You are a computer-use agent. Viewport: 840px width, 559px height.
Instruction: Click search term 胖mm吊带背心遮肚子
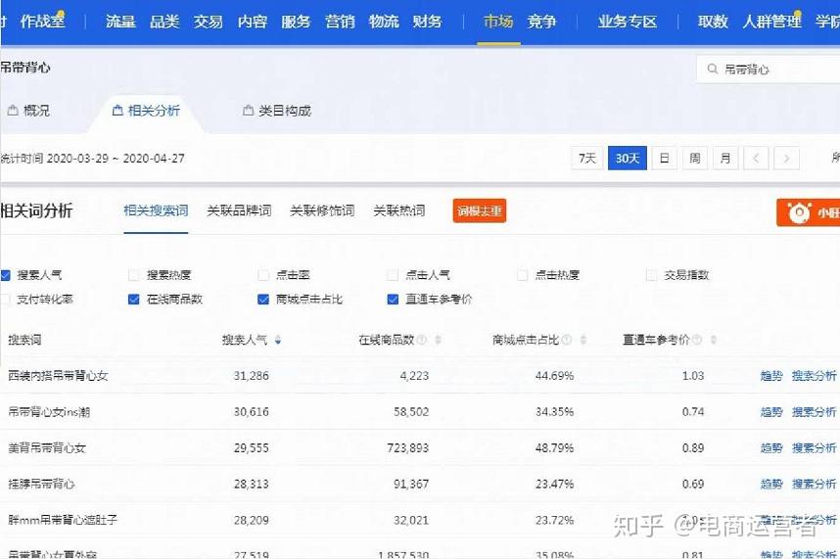[63, 520]
